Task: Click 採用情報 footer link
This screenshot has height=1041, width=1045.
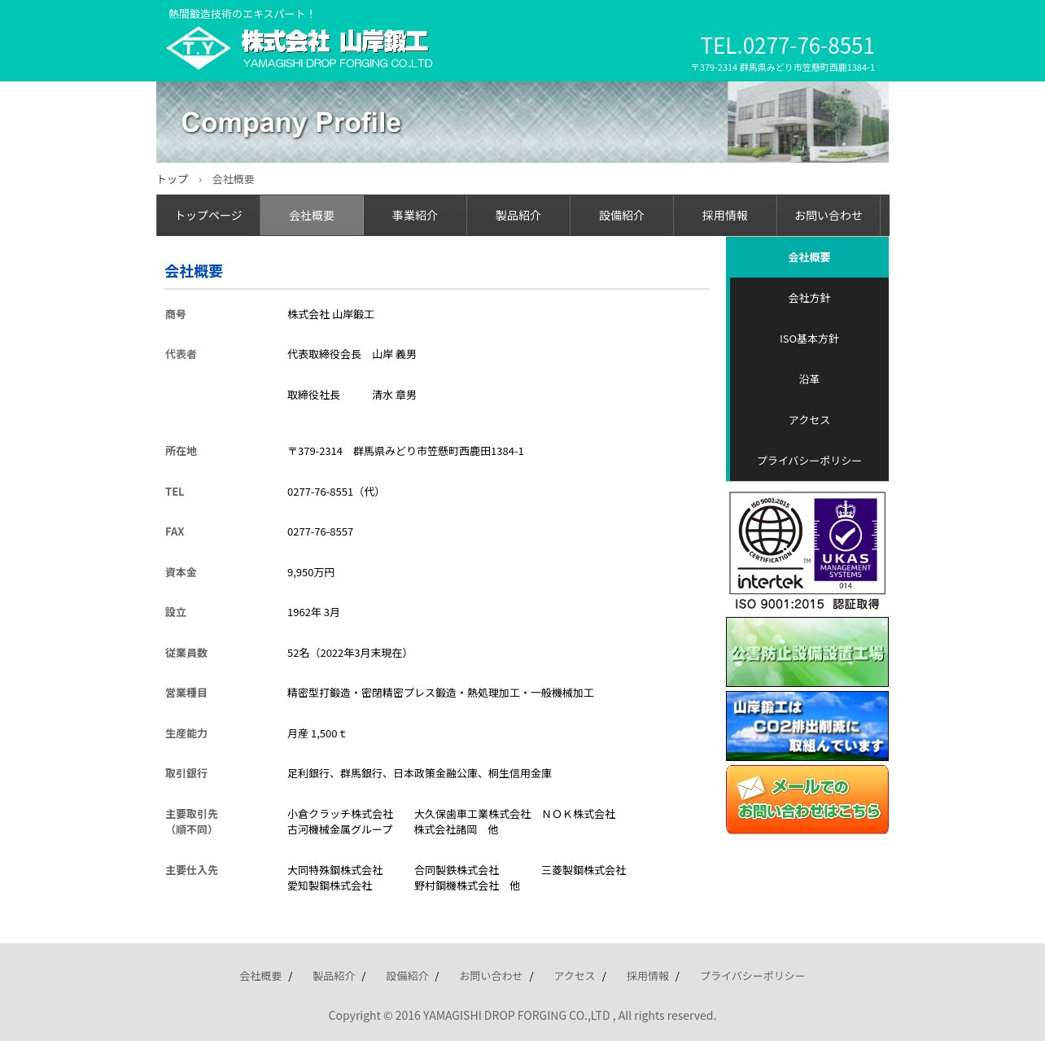Action: 648,976
